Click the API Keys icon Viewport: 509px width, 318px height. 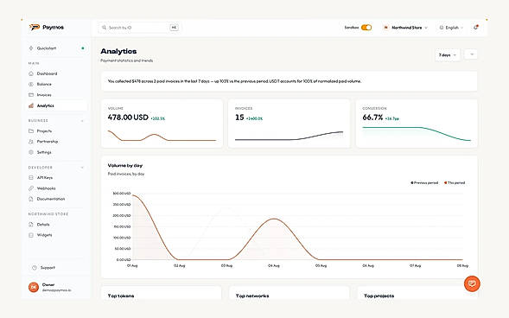31,177
